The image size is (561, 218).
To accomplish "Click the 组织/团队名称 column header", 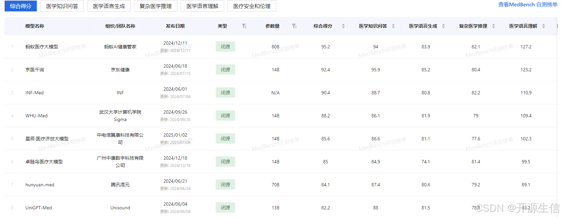I will click(x=120, y=26).
